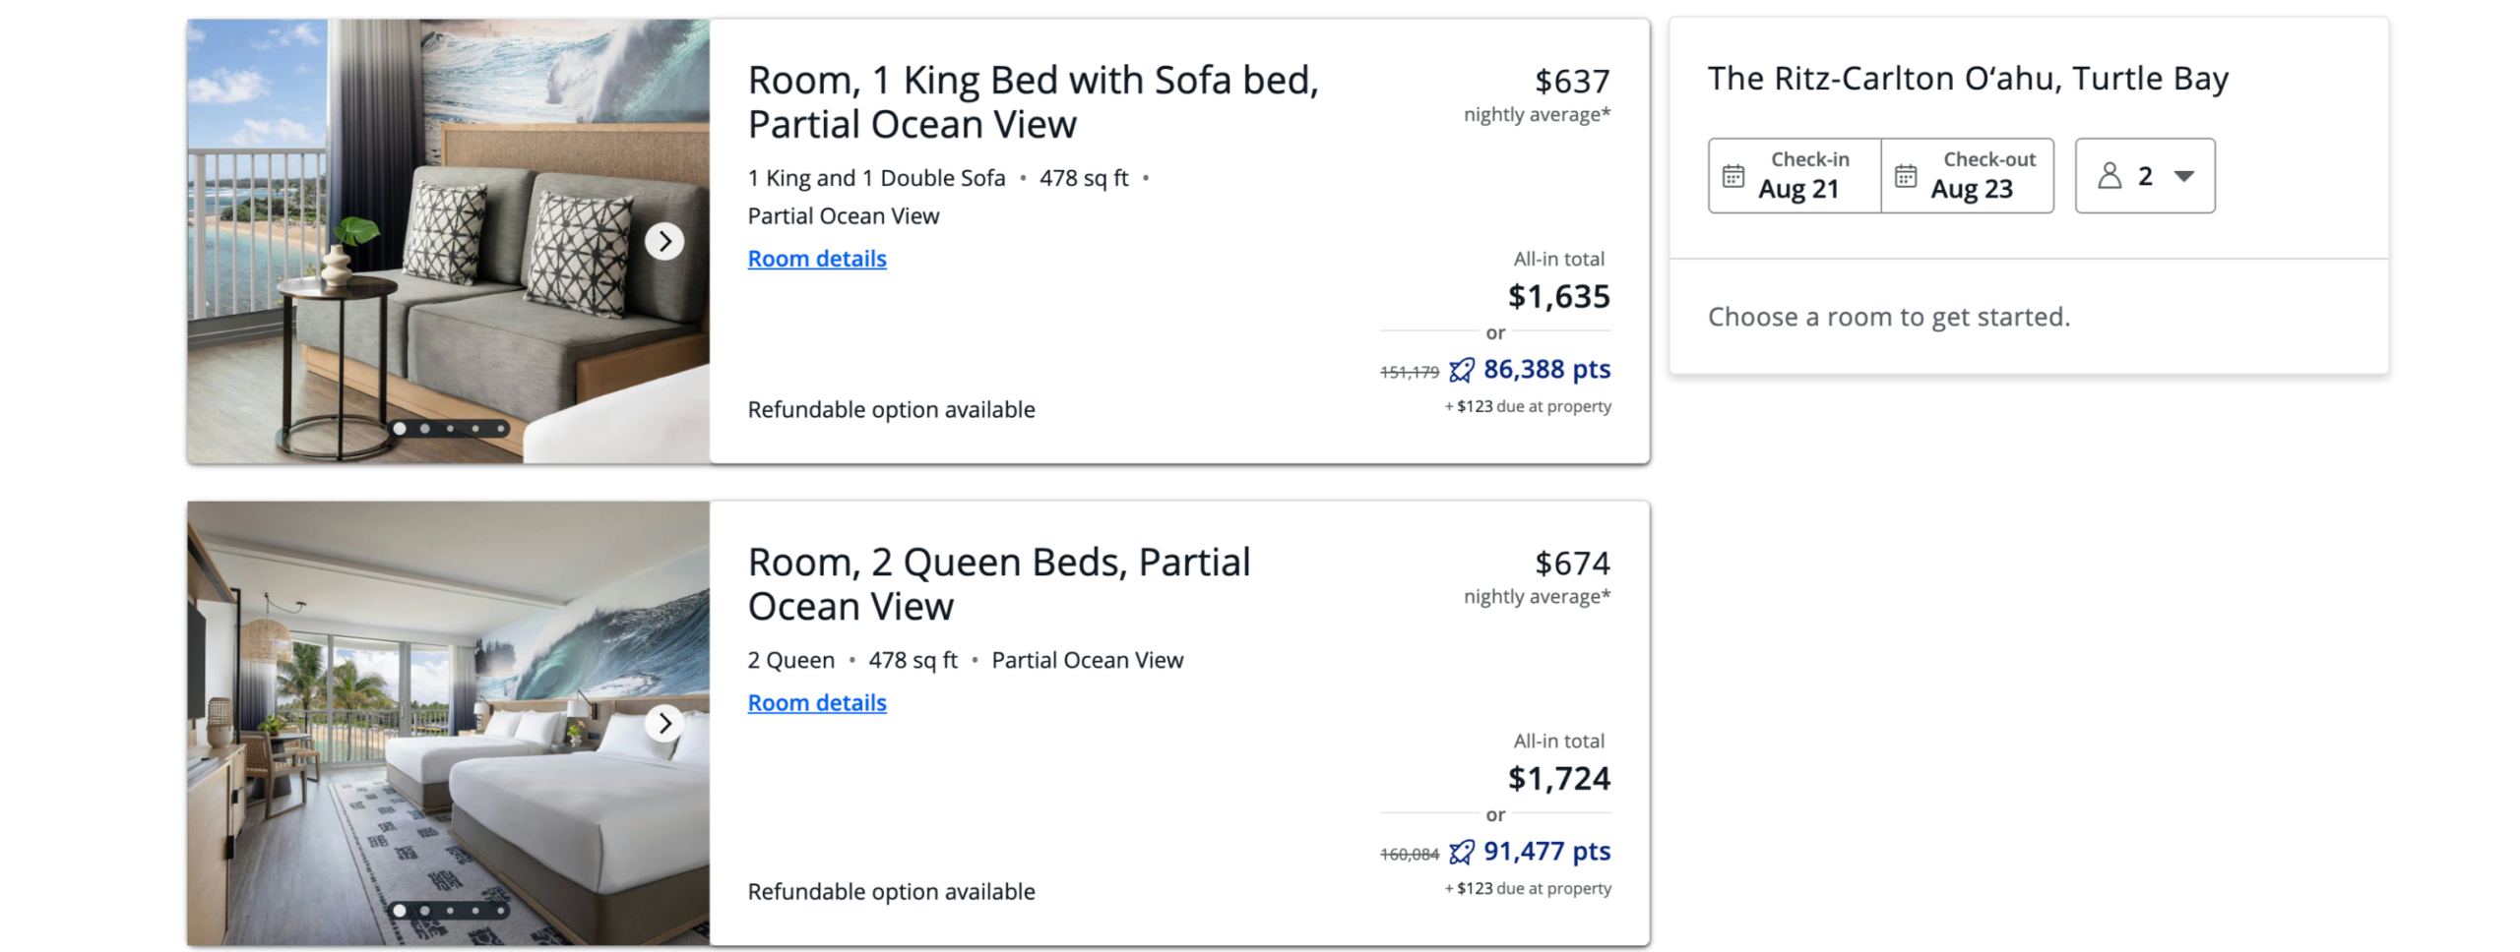Screen dimensions: 2520x952
Task: Open the Check-out Aug 23 date picker
Action: pos(1967,175)
